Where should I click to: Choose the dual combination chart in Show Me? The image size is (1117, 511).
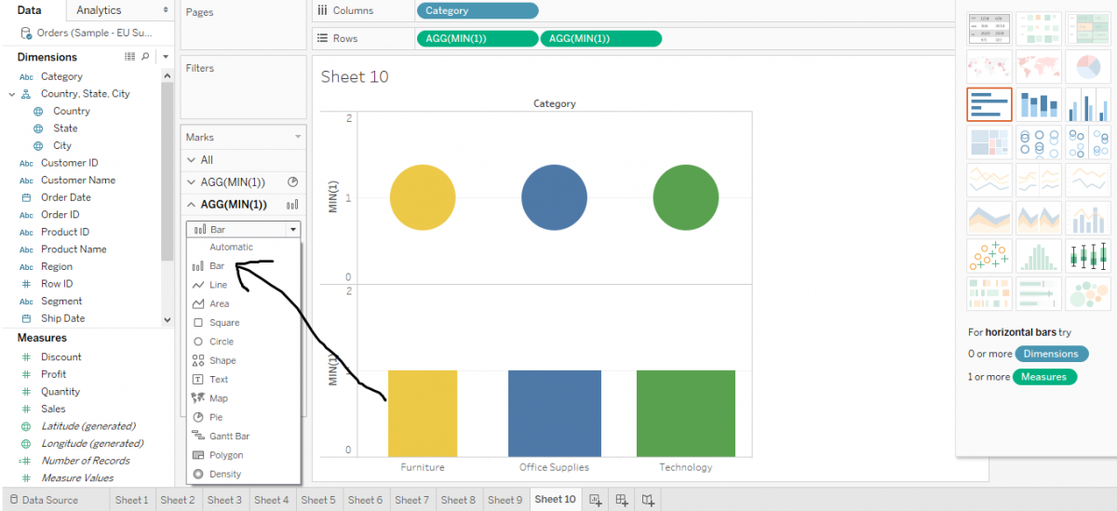click(1086, 218)
